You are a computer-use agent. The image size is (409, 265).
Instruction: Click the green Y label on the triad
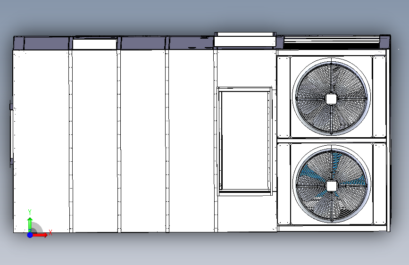click(x=30, y=212)
